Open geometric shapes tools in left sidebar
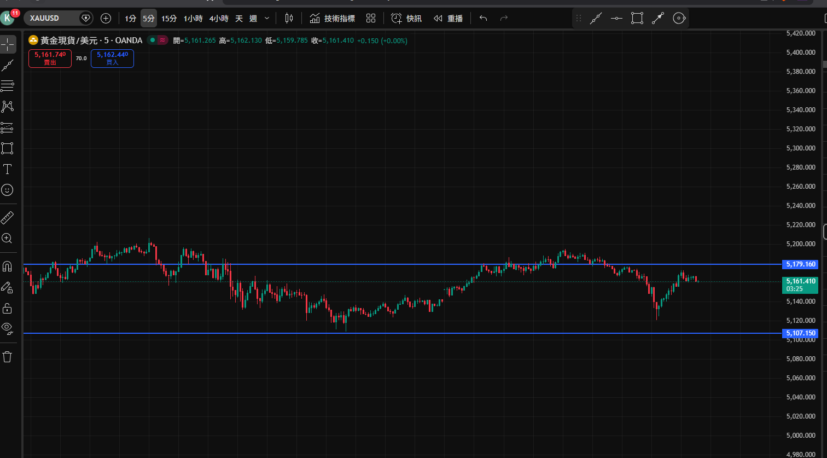This screenshot has width=827, height=458. [8, 148]
